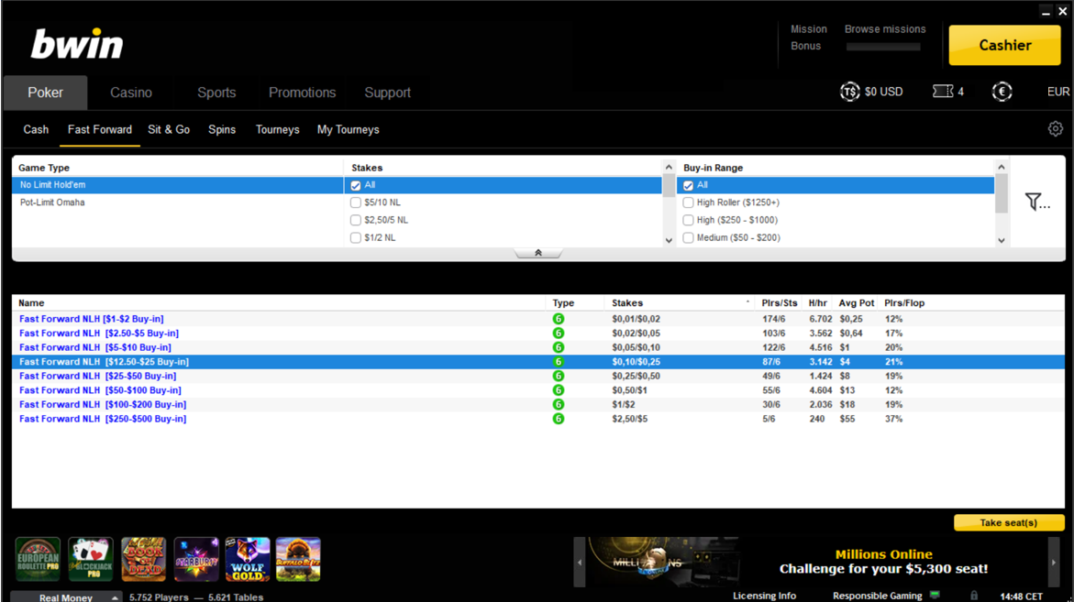
Task: Open the Starburst slot game icon
Action: pyautogui.click(x=196, y=559)
